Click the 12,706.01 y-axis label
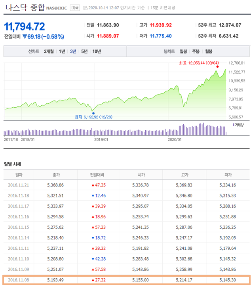The image size is (251, 285). click(237, 63)
